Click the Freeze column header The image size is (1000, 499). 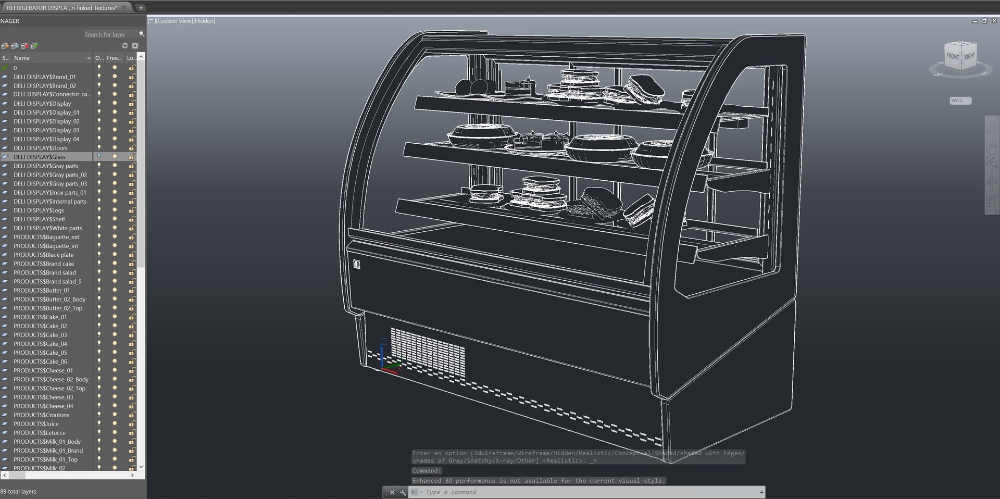[114, 58]
